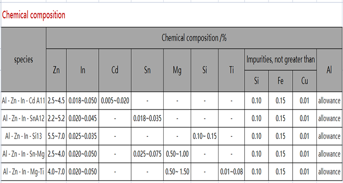
Task: Click the red Chemical composition title
Action: tap(33, 15)
